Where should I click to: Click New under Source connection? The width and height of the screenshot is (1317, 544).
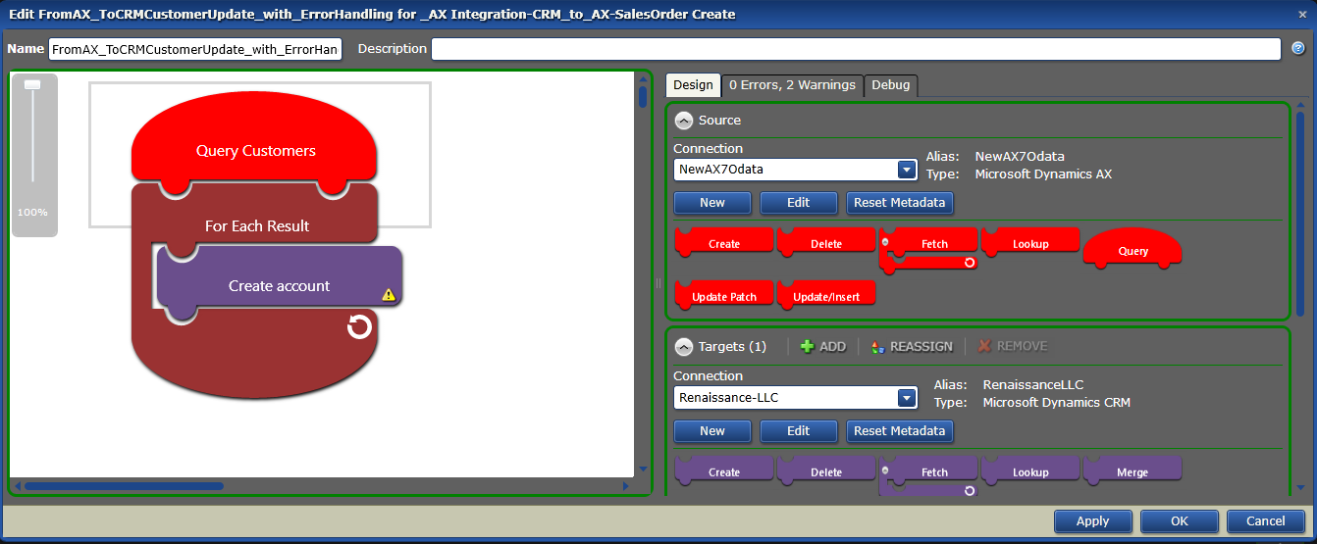[712, 203]
